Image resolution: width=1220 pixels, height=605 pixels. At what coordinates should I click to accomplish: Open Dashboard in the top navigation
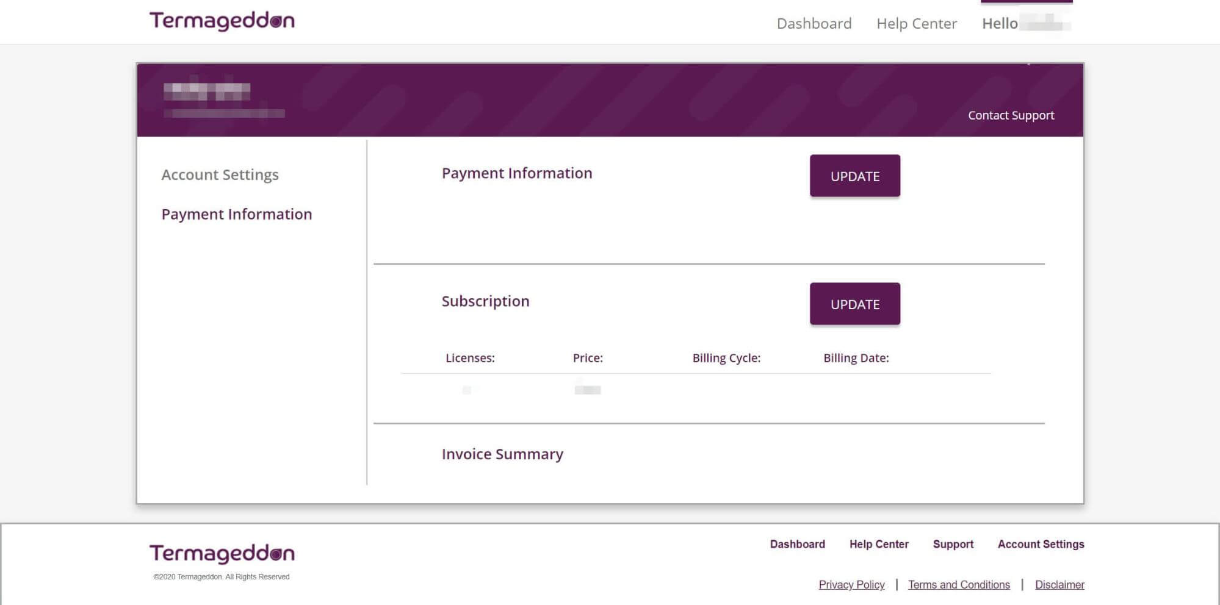point(814,23)
